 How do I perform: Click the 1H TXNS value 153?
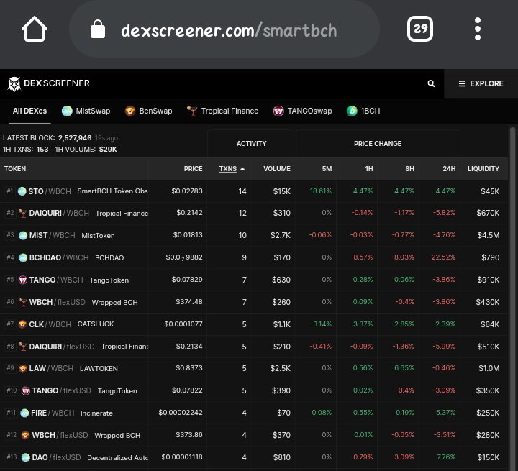point(42,150)
